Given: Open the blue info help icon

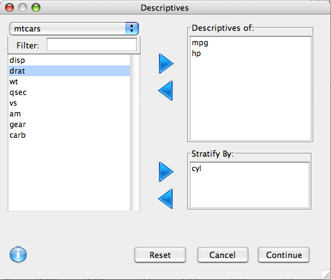Looking at the screenshot, I should [x=18, y=254].
